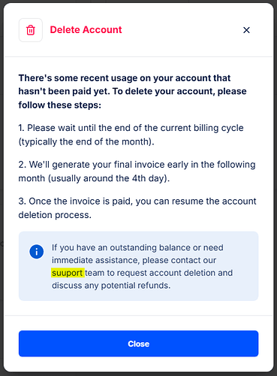277x376 pixels.
Task: Select step 1 about waiting for billing cycle
Action: (131, 135)
